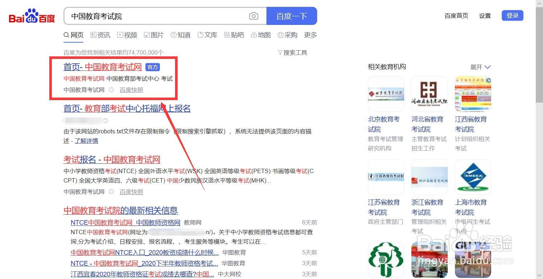
Task: Click the 登录 button
Action: pyautogui.click(x=513, y=16)
